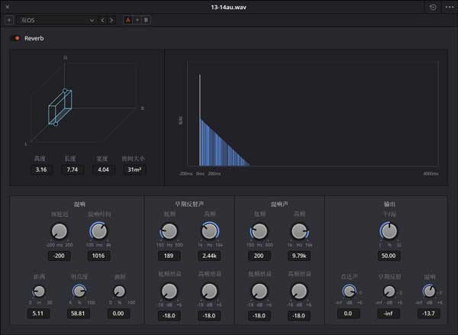Viewport: 458px width, 335px height.
Task: Click the output reverb level -13.7 field
Action: point(430,314)
